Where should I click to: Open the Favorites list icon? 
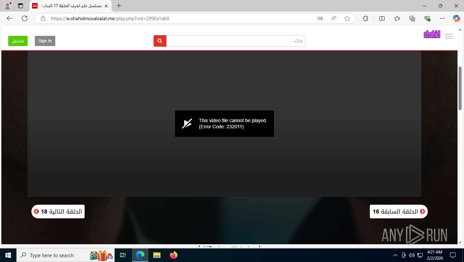coord(397,18)
